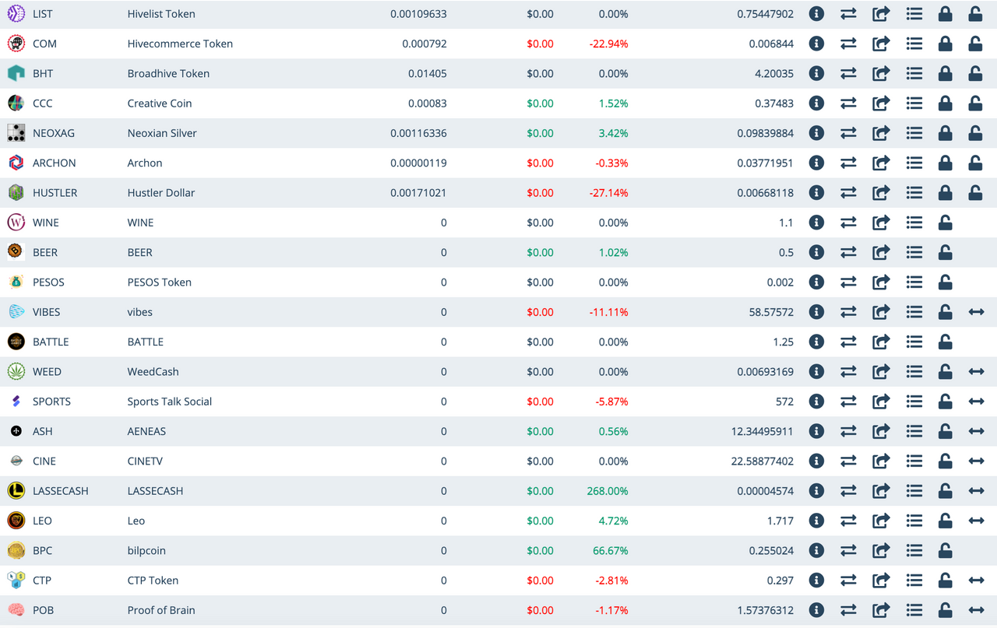
Task: Open history list icon in CCC row
Action: coord(914,103)
